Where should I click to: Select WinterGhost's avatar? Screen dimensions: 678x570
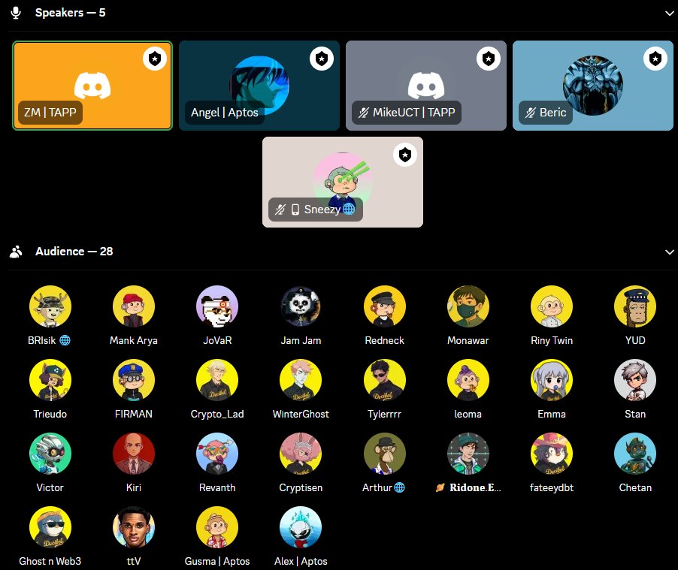[301, 380]
